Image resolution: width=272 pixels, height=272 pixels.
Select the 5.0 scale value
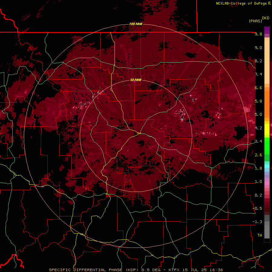pos(258,115)
